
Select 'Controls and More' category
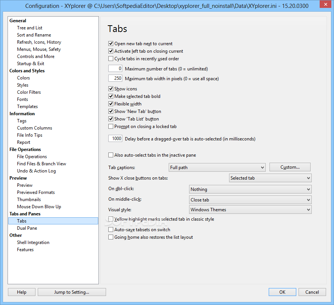36,56
